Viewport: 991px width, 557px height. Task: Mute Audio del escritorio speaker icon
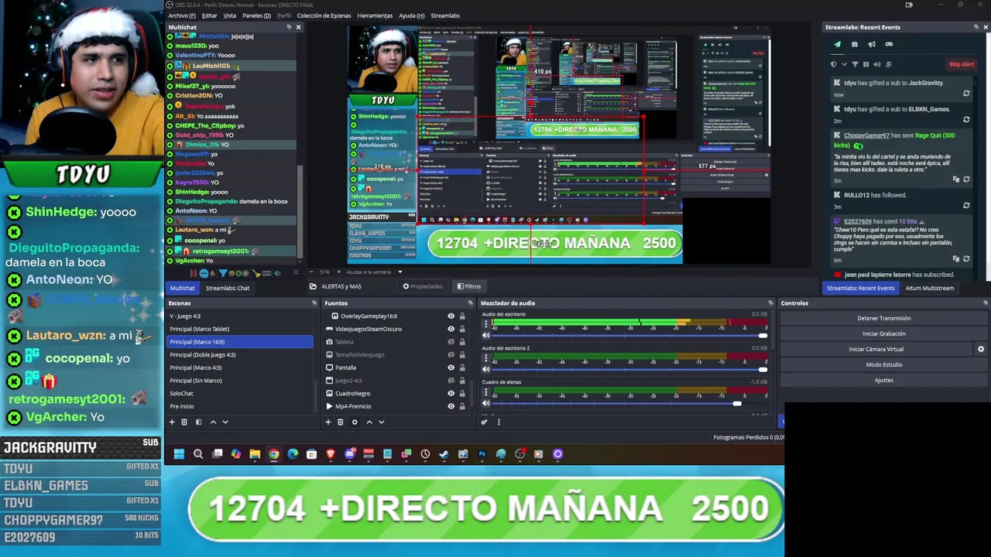tap(486, 335)
